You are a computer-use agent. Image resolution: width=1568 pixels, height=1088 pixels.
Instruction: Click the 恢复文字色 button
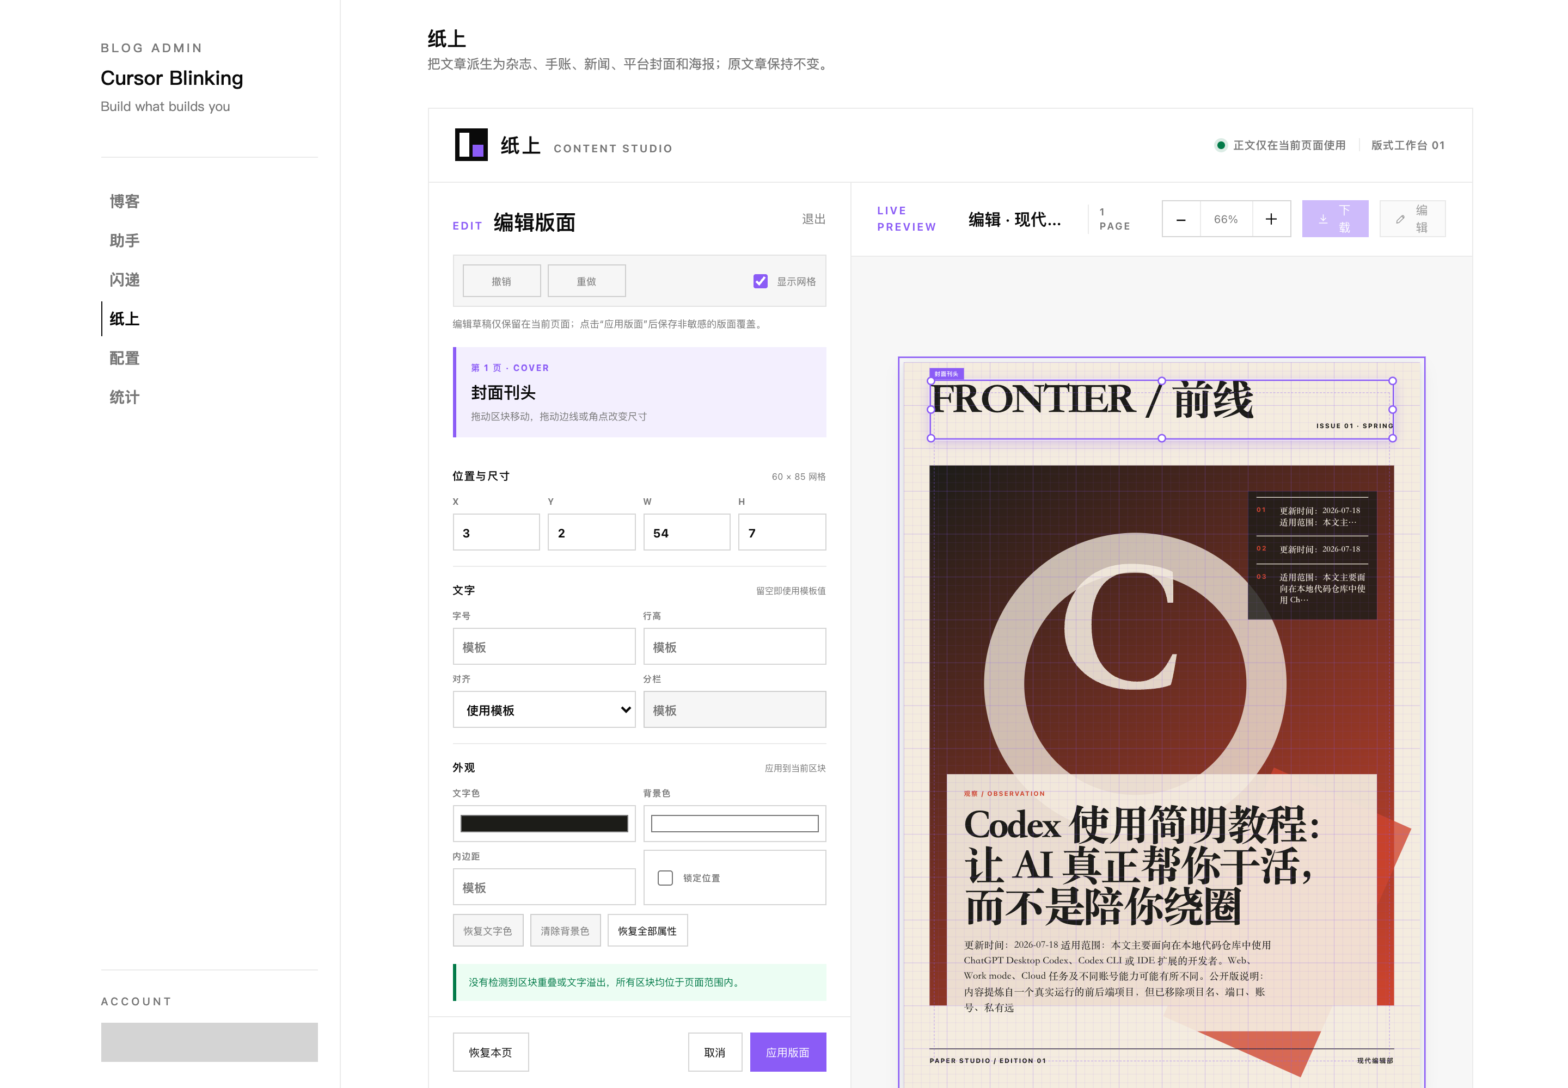[488, 931]
